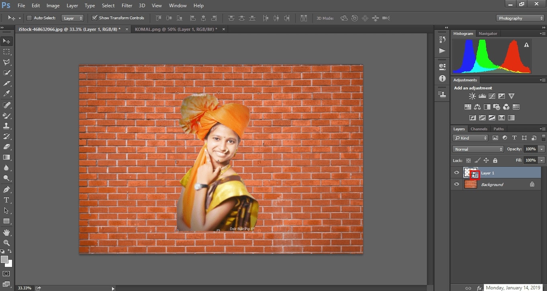Viewport: 547px width, 291px height.
Task: Open the Photography workspace dropdown
Action: [520, 18]
